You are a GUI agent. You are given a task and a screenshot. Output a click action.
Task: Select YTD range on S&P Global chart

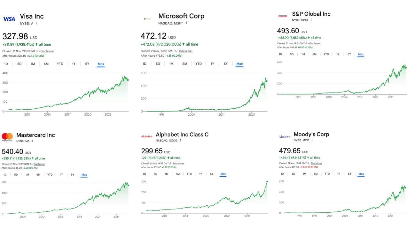(x=326, y=54)
